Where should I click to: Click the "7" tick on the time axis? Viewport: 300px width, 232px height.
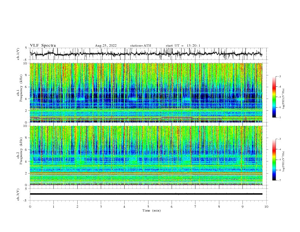pyautogui.click(x=195, y=207)
